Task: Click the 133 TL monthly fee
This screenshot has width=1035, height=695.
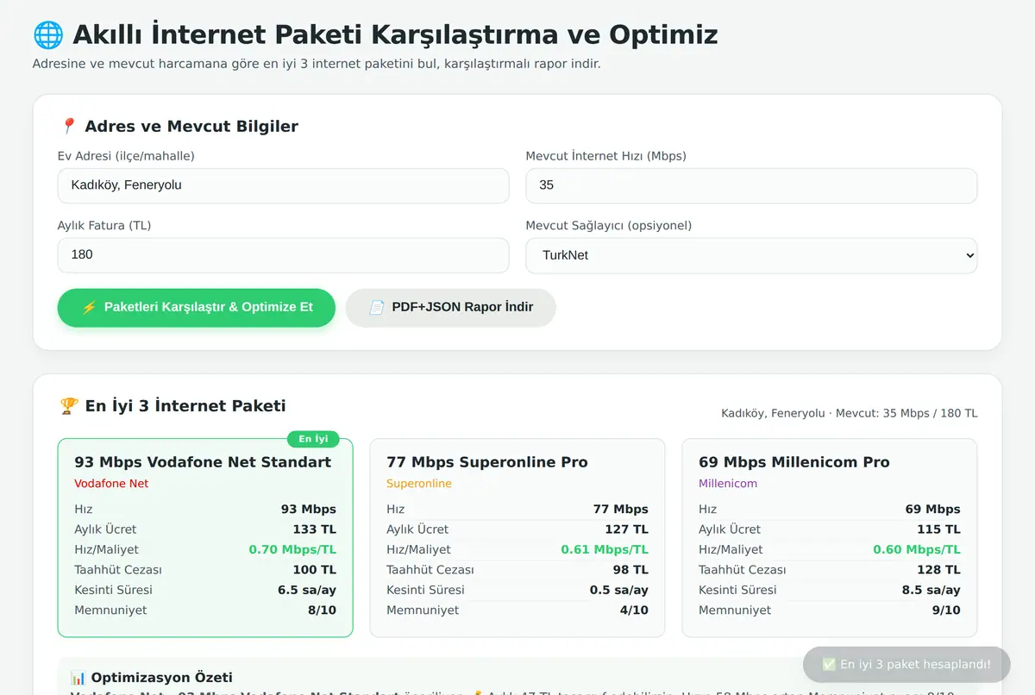Action: (x=315, y=529)
